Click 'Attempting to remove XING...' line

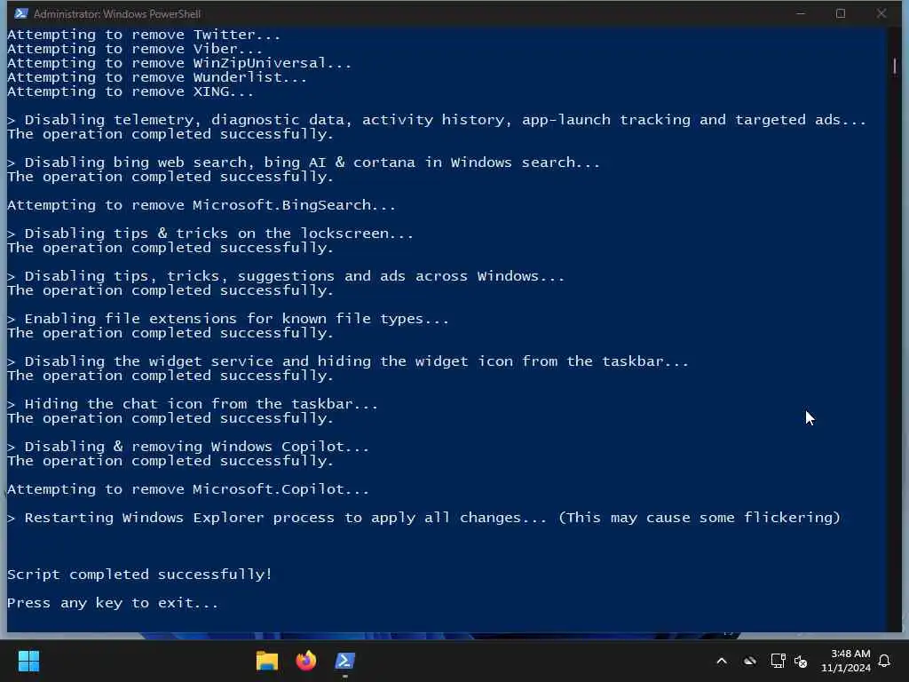pos(130,91)
